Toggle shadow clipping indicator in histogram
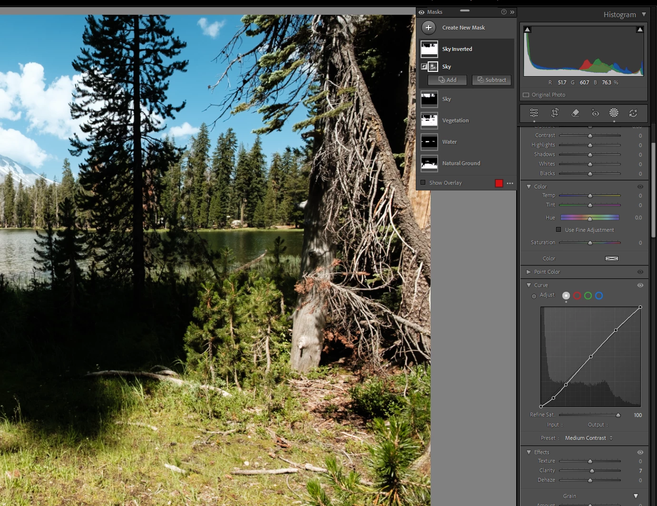The width and height of the screenshot is (657, 506). 527,30
